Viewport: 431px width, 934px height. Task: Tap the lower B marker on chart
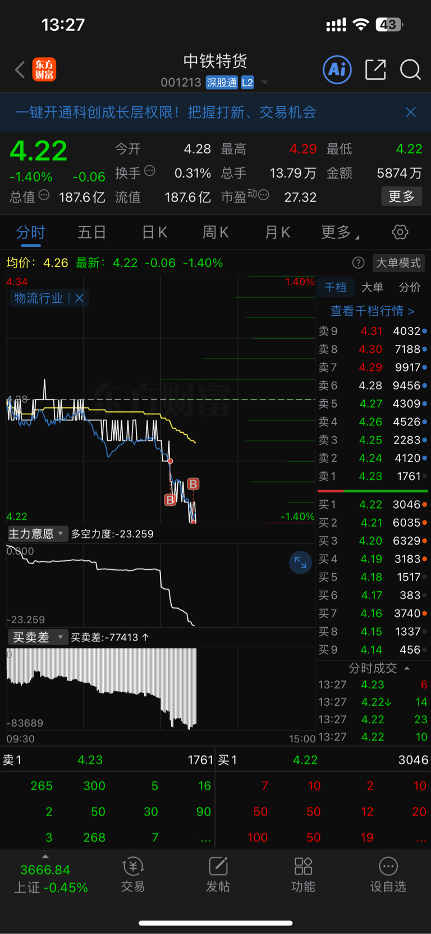170,500
